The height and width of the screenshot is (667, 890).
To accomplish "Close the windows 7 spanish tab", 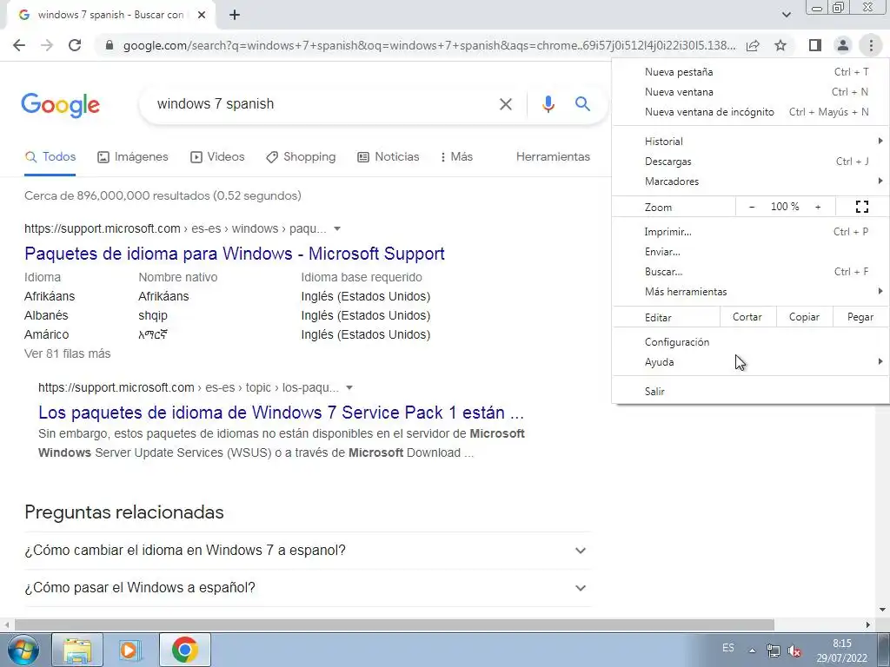I will (x=202, y=16).
